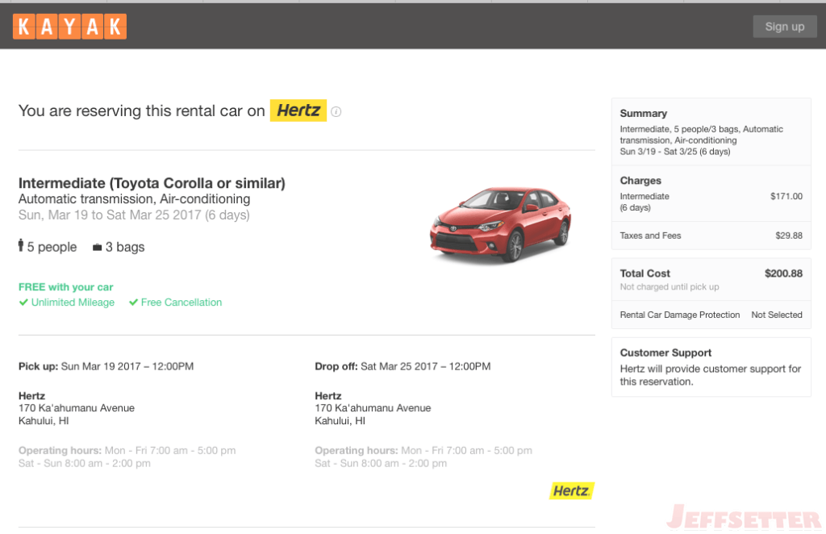Click the Unlimited Mileage text
The image size is (826, 534).
click(73, 302)
